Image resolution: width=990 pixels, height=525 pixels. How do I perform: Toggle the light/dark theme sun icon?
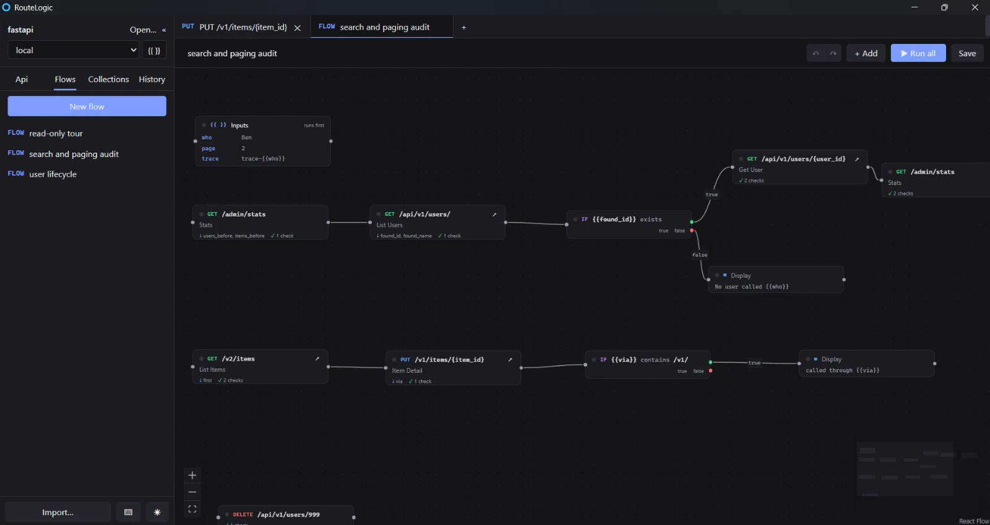click(157, 512)
